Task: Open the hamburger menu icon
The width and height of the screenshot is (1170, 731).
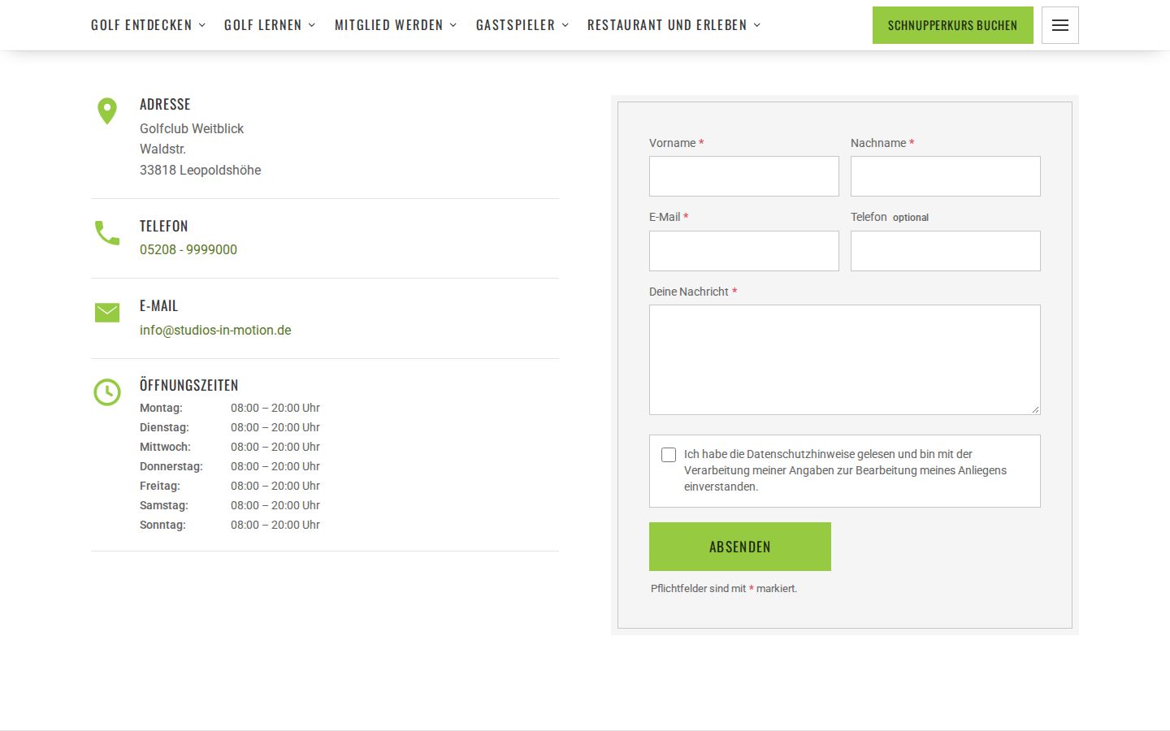Action: tap(1059, 25)
